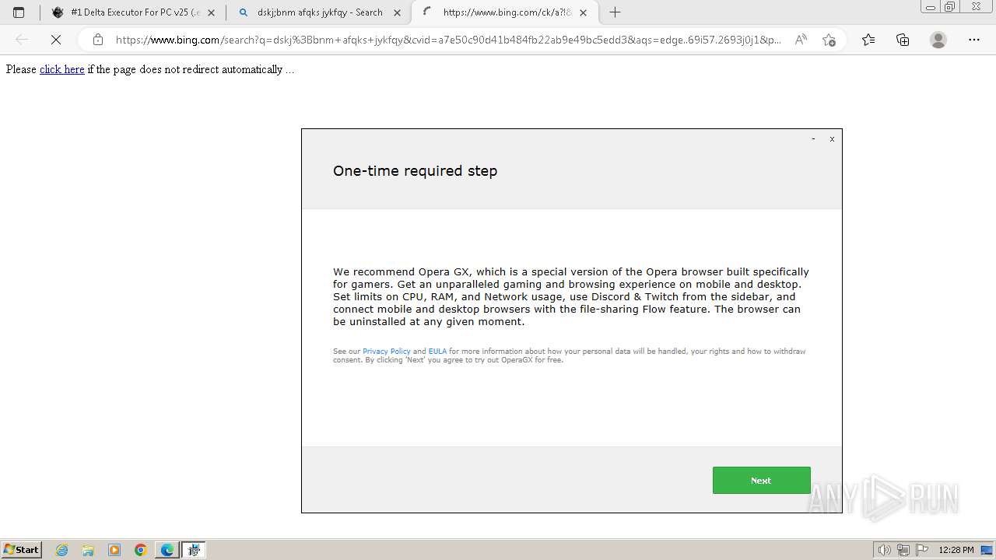Stop loading the current page
The image size is (996, 560).
click(x=55, y=40)
